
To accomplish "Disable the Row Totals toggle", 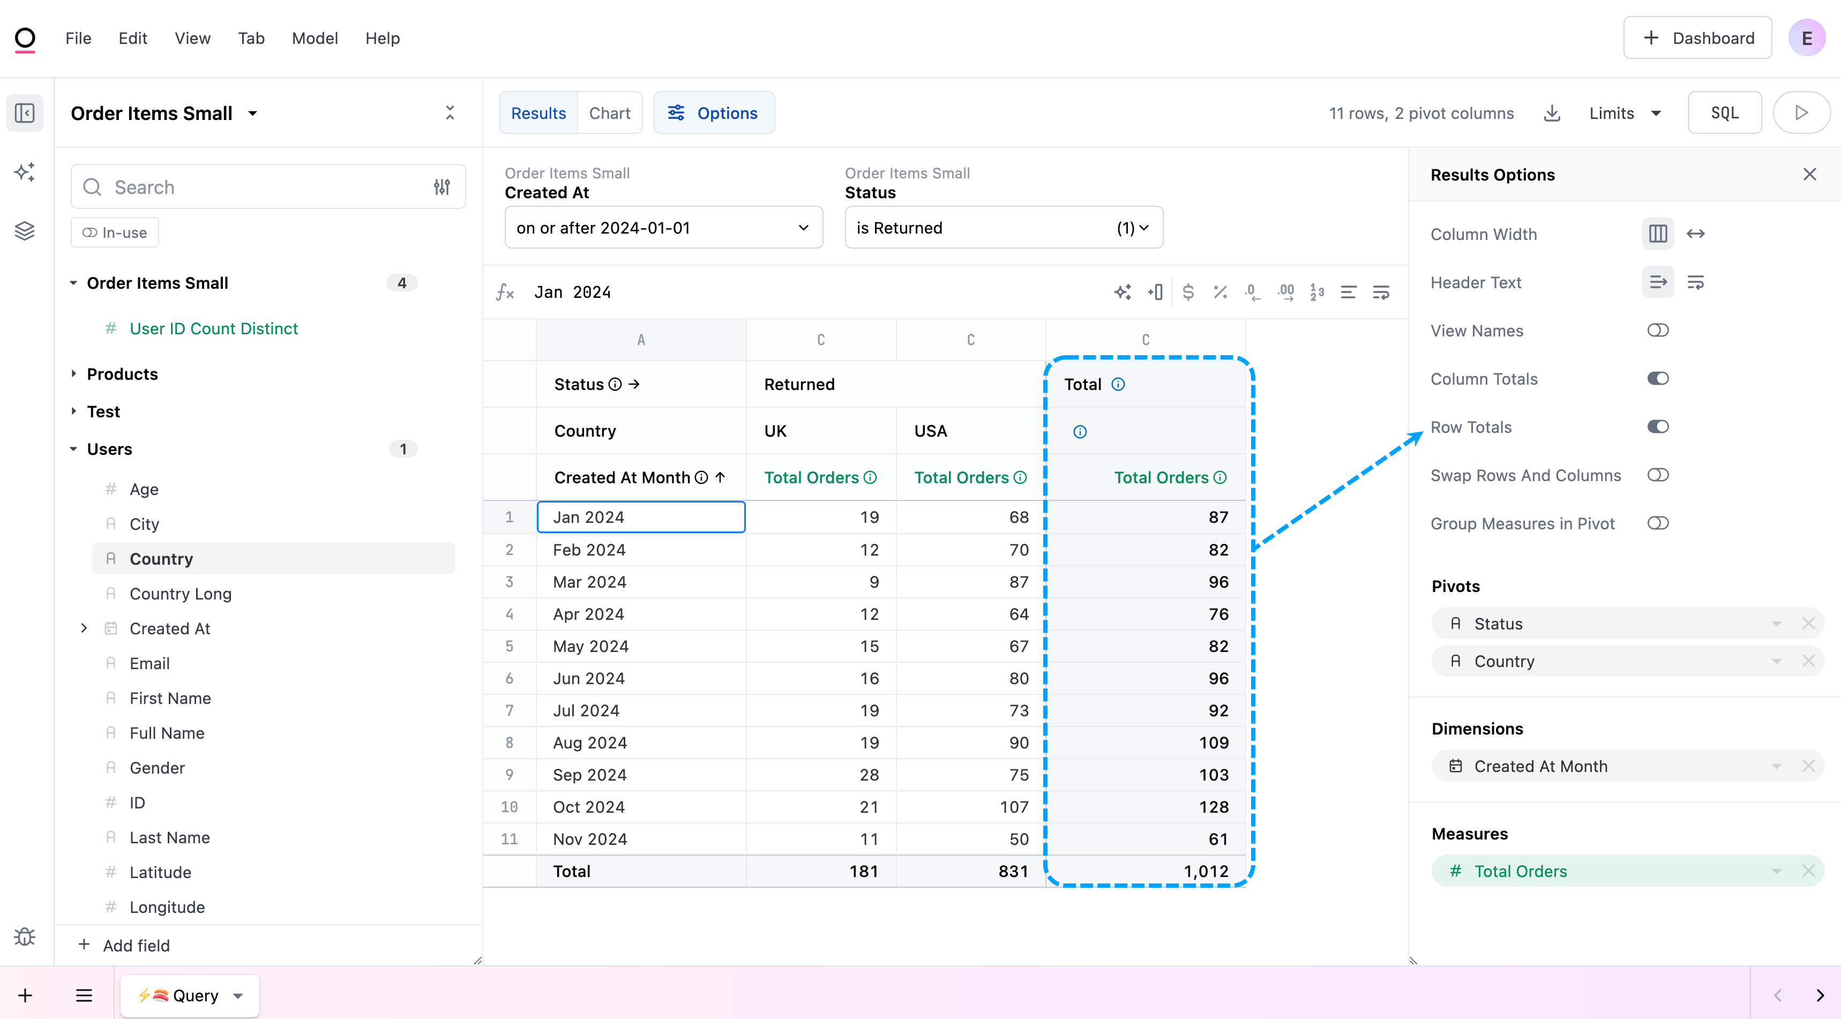I will click(1658, 426).
